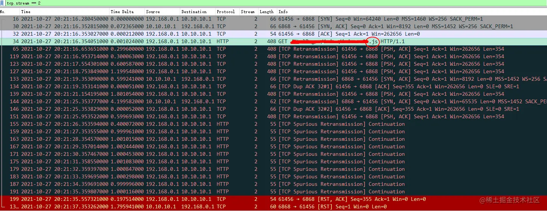Select packet 199 RST, ACK row

(x=273, y=199)
